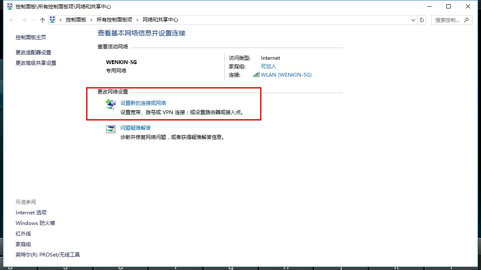Open 控制面板主页 link

click(x=31, y=37)
